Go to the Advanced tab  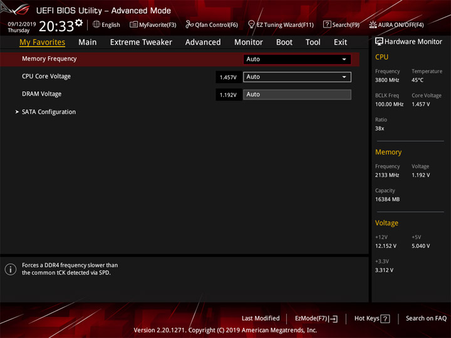[x=203, y=43]
